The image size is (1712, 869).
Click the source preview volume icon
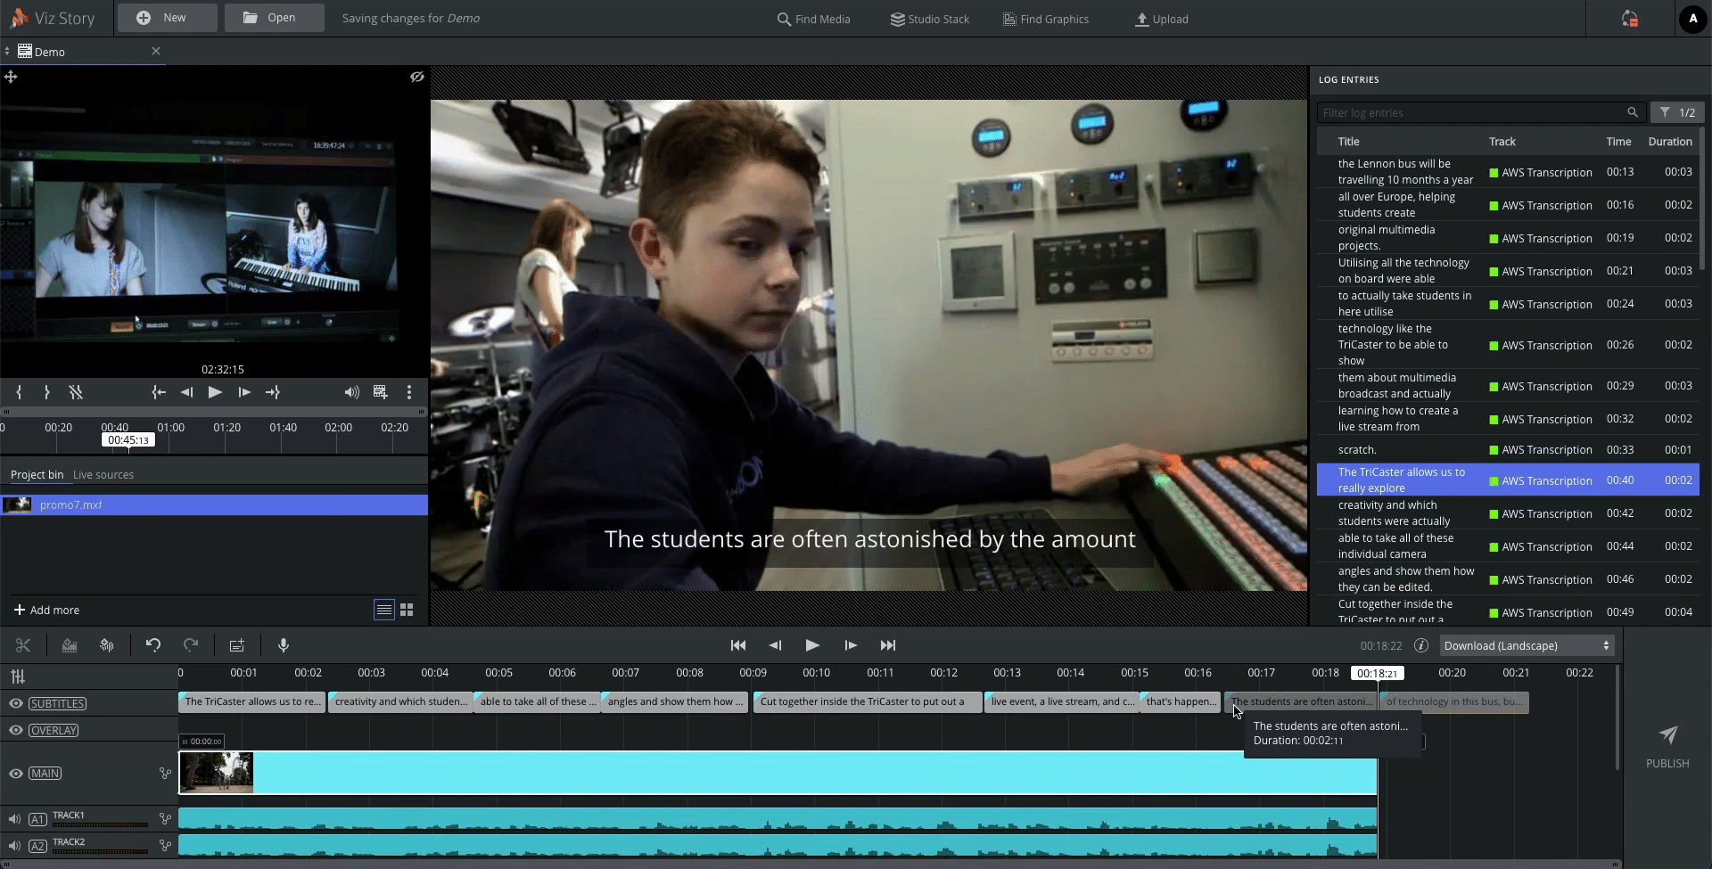point(351,392)
